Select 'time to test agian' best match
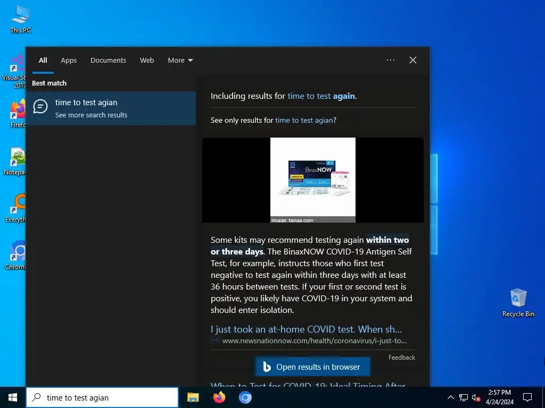Screen dimensions: 545x408 click(111, 108)
